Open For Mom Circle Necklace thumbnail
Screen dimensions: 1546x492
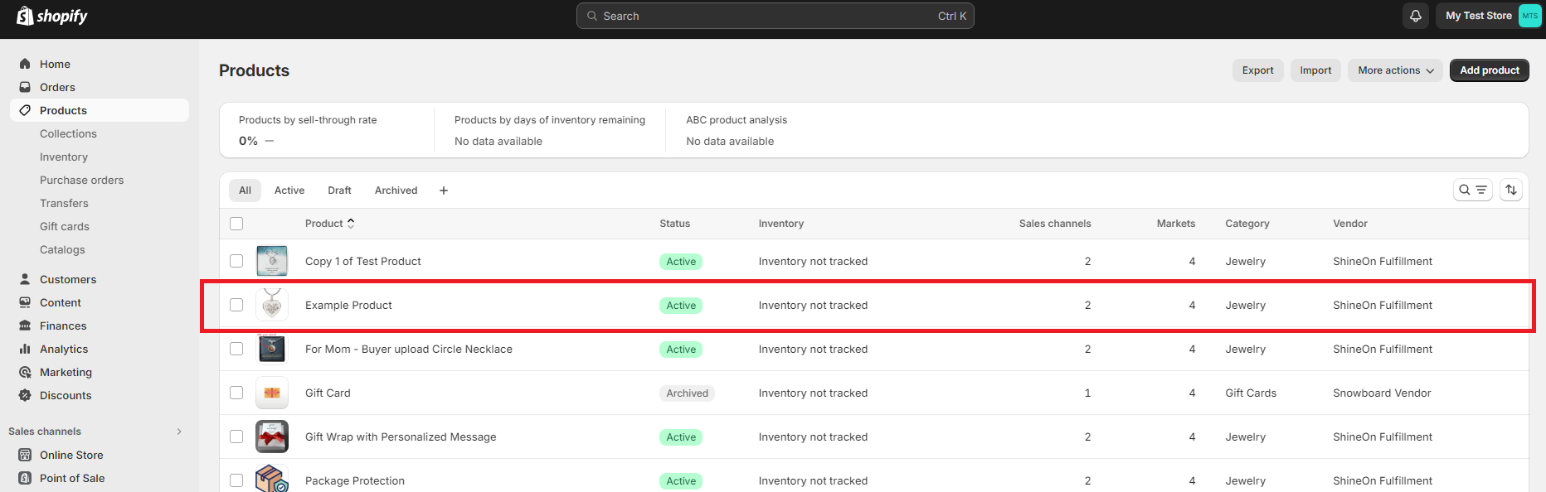coord(272,349)
